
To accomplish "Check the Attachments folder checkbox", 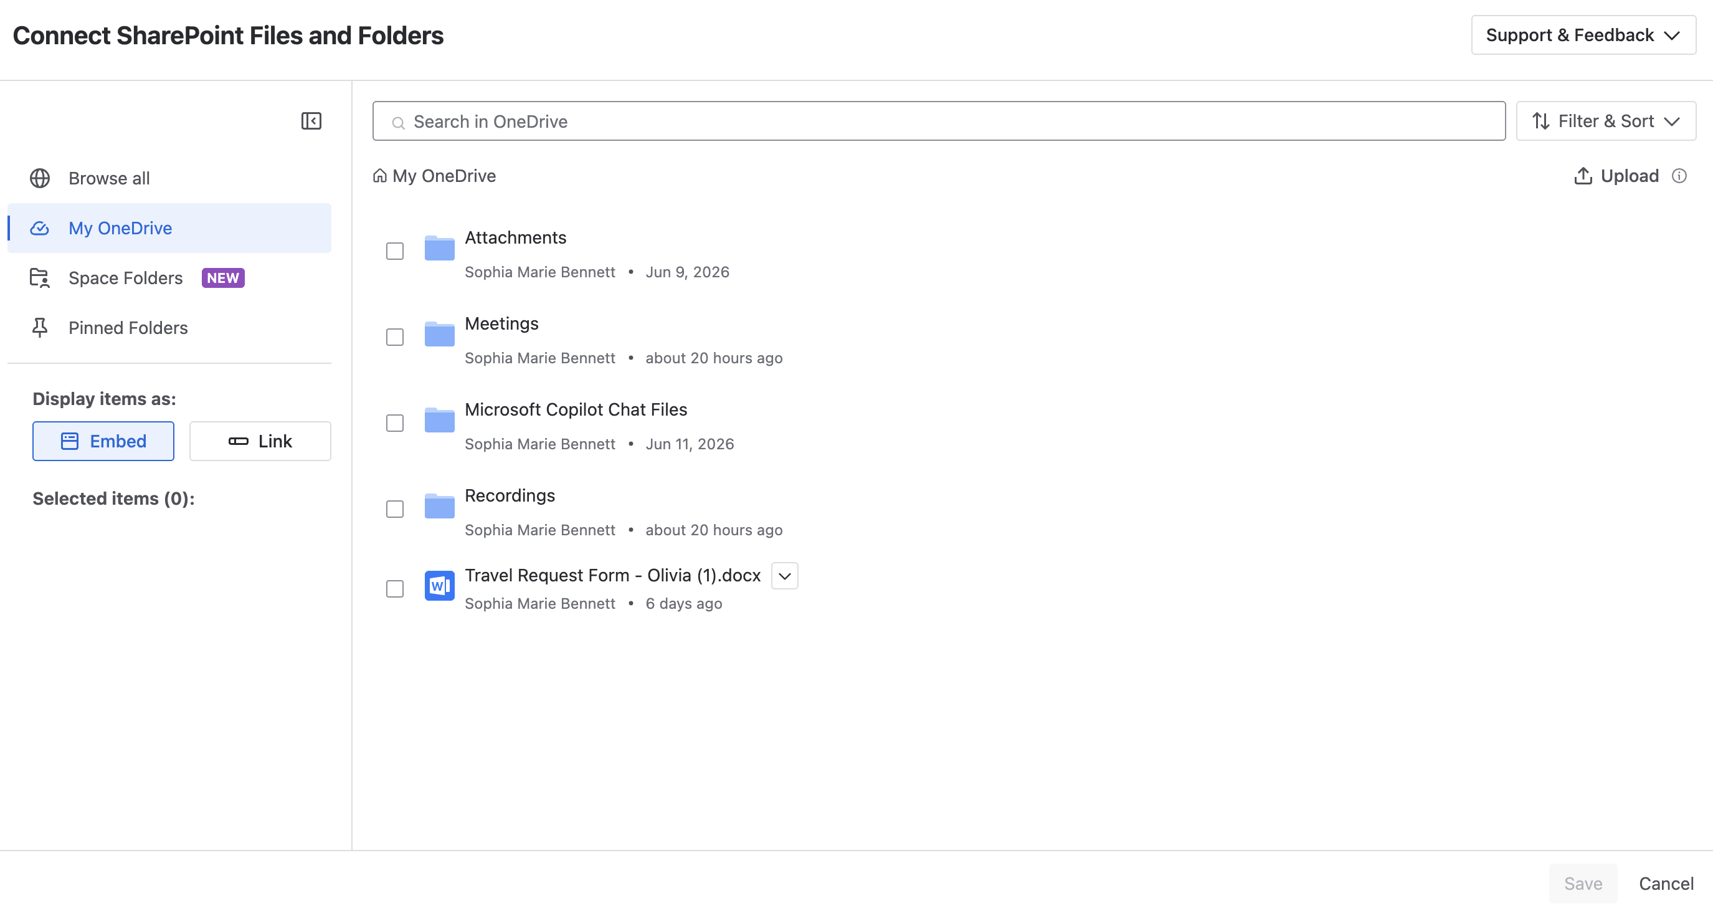I will coord(395,252).
